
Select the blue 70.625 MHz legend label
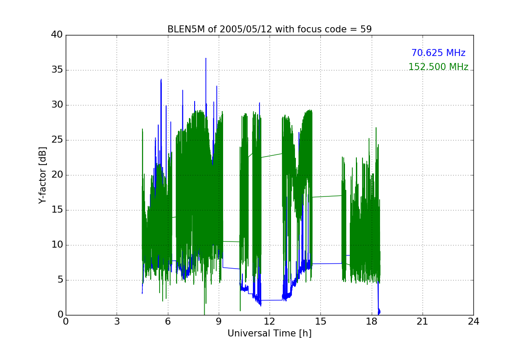point(438,53)
